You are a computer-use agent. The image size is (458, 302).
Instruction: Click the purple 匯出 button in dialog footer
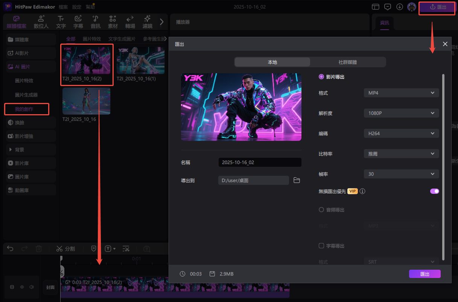425,274
